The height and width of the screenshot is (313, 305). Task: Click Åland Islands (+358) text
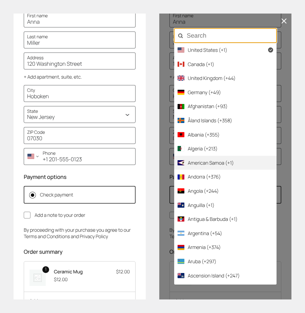(210, 121)
